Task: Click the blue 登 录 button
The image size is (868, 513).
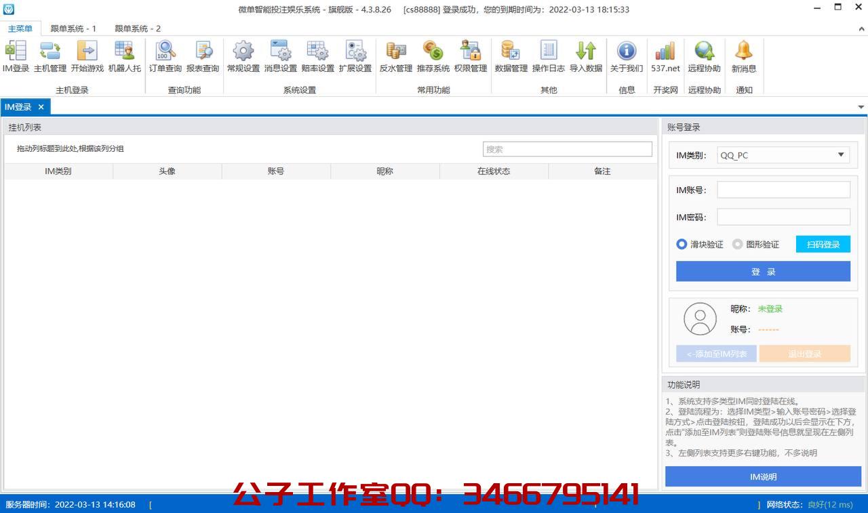Action: pos(763,272)
